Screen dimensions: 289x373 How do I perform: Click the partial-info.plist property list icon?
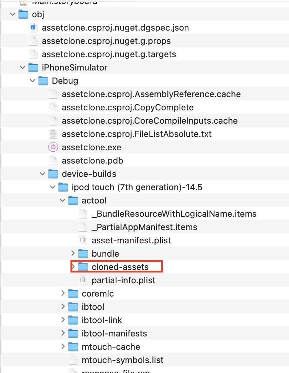pos(83,280)
